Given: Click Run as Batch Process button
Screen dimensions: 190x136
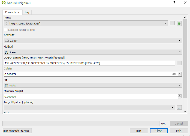Looking at the screenshot, I should (17, 131).
